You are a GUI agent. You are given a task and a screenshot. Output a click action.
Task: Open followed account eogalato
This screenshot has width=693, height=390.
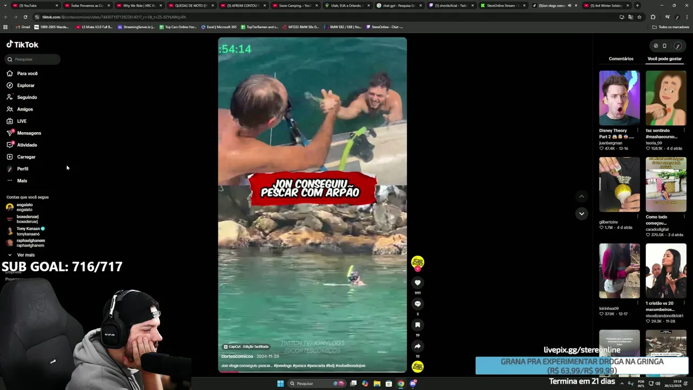19,207
